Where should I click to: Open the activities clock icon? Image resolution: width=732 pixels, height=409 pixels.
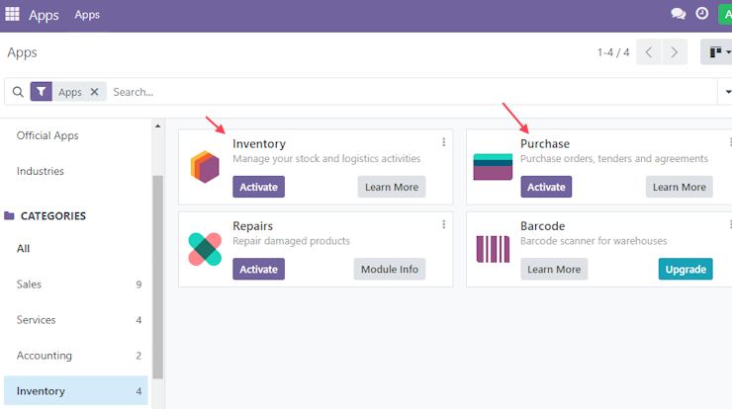701,14
